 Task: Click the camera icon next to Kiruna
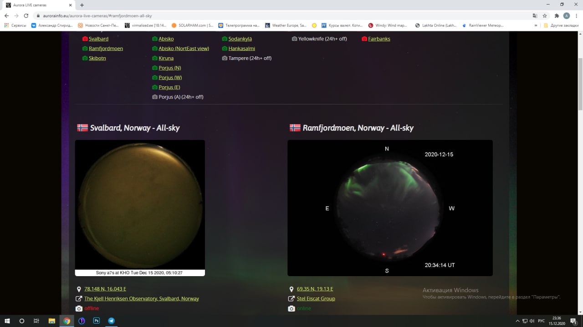(155, 58)
